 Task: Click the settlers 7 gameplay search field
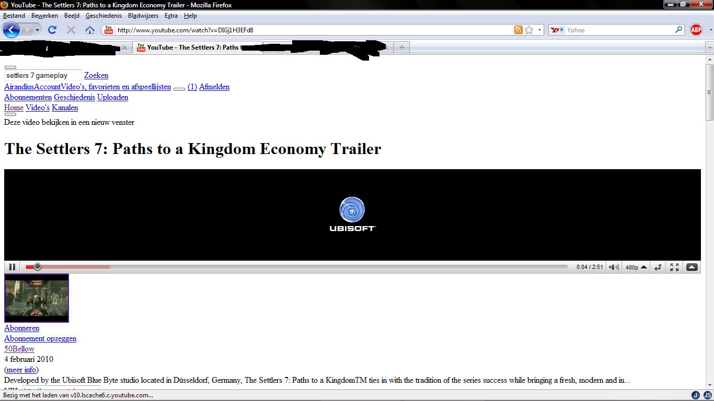tap(43, 76)
